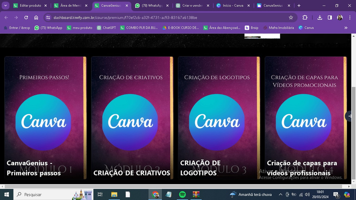Image resolution: width=356 pixels, height=200 pixels.
Task: Close the Editar produto tab
Action: tap(45, 6)
